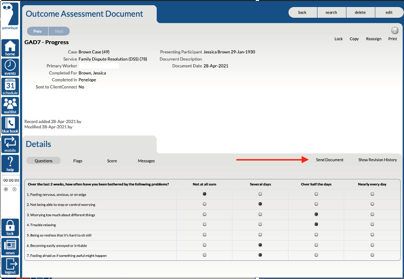Click the logout sidebar icon
The height and width of the screenshot is (279, 404).
pyautogui.click(x=10, y=266)
